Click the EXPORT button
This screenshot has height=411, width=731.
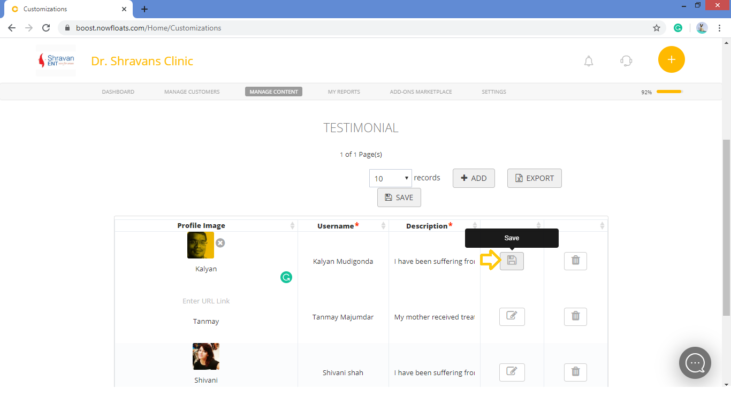[535, 178]
